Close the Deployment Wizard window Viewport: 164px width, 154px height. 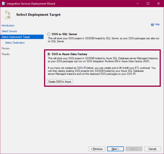pos(158,4)
